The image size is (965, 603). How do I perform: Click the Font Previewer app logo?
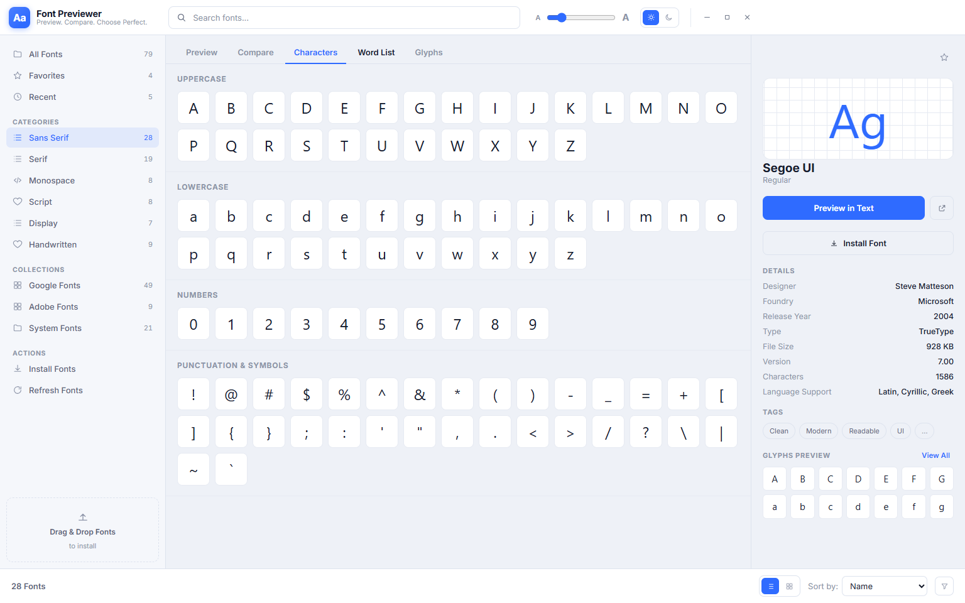pos(19,18)
